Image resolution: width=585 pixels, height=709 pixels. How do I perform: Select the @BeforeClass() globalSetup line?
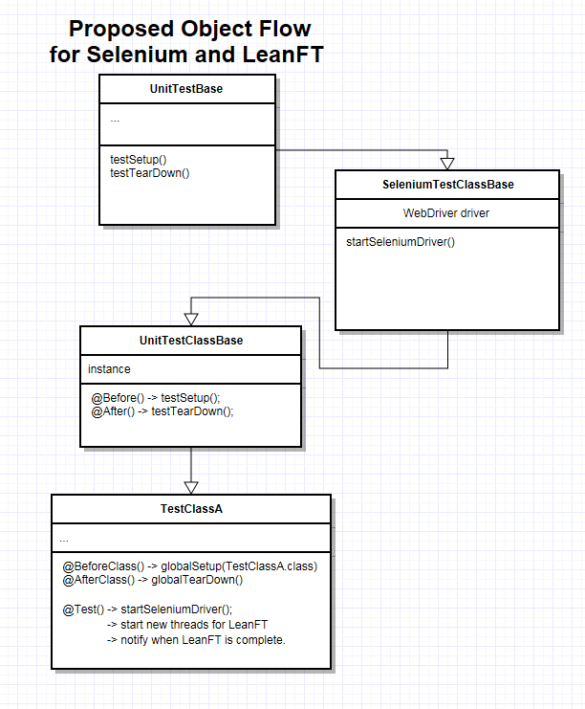[x=189, y=566]
